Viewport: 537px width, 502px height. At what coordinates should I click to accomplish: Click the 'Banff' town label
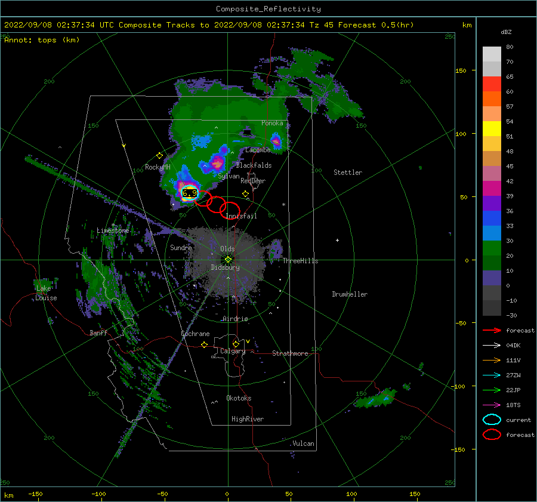[98, 332]
